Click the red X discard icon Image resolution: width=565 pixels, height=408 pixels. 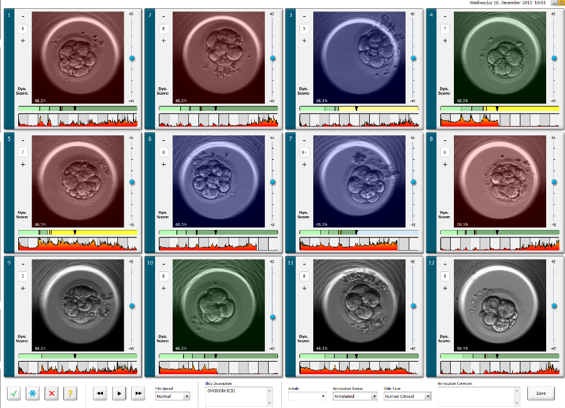(52, 394)
